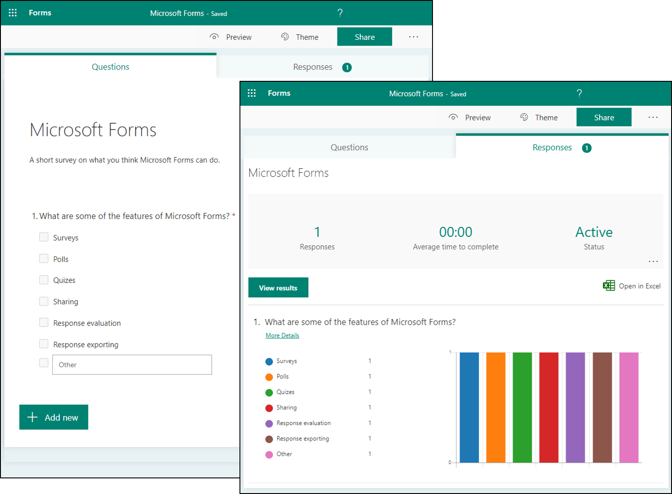Open the Theme palette icon

524,117
